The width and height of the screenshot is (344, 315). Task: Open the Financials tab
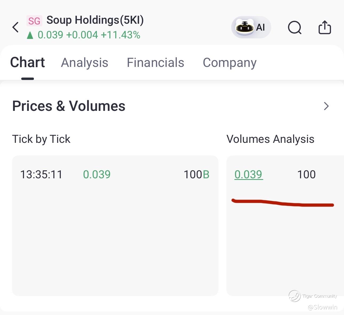click(x=155, y=63)
